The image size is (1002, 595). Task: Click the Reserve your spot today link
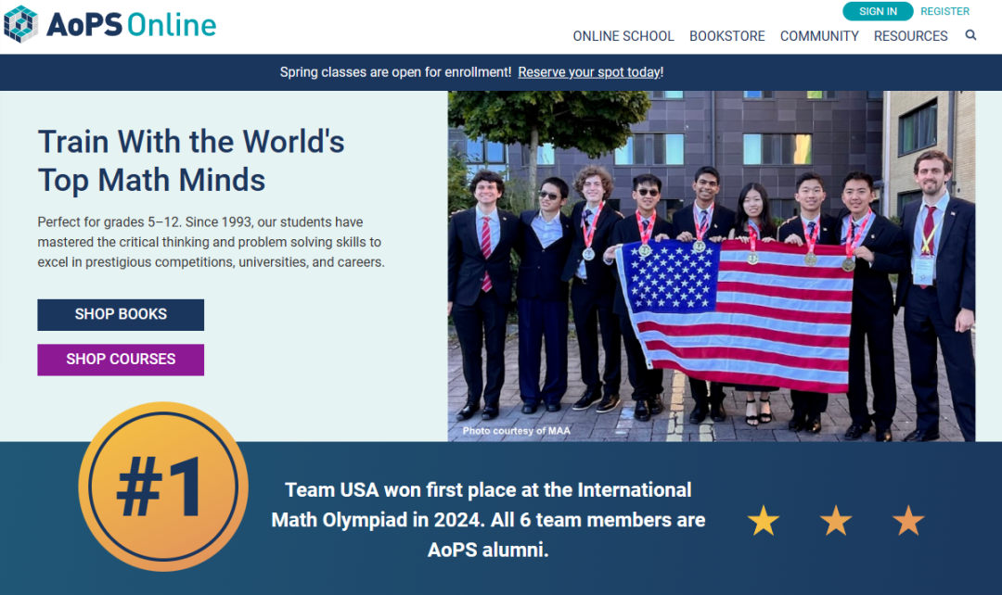point(589,72)
